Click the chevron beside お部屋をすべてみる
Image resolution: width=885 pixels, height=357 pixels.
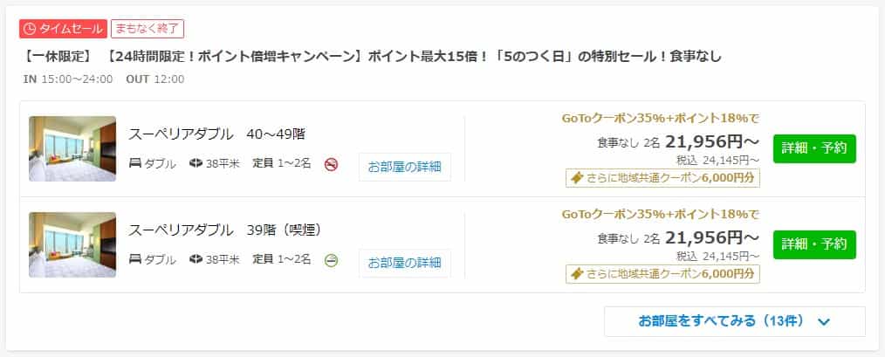click(824, 322)
